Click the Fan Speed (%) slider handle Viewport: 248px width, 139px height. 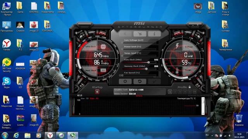coord(122,76)
